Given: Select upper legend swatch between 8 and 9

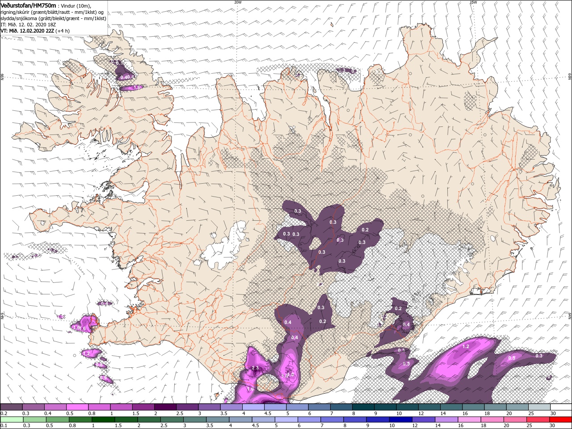Looking at the screenshot, I should (x=363, y=407).
